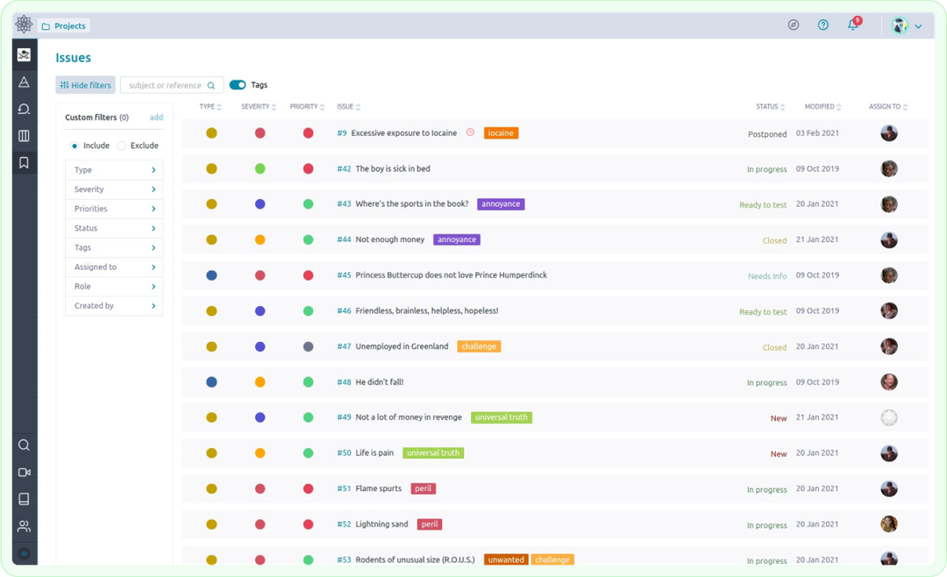This screenshot has height=577, width=947.
Task: Expand the Severity custom filter
Action: click(x=113, y=189)
